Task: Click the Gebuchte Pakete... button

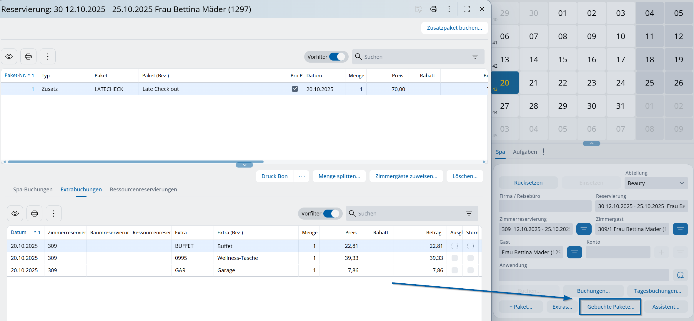Action: coord(610,307)
